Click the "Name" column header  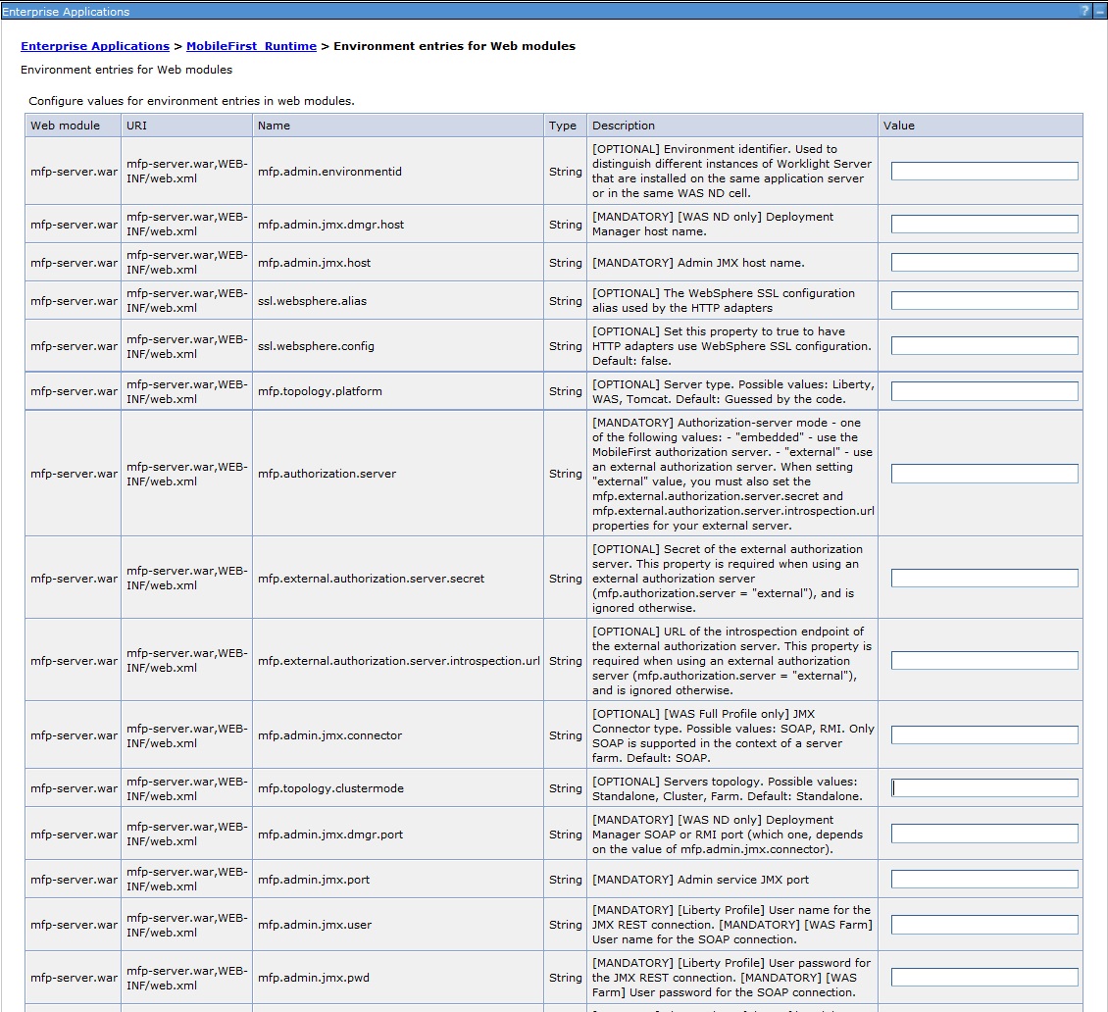click(398, 126)
